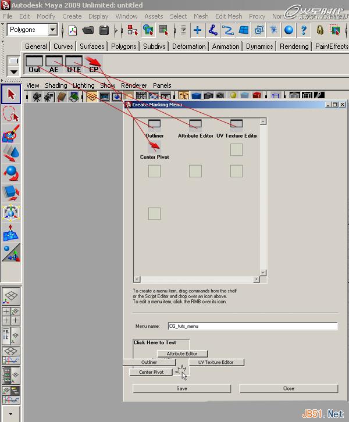Click the rendering selection mask sphere icon
Viewport: 349px width, 422px height.
pyautogui.click(x=289, y=30)
